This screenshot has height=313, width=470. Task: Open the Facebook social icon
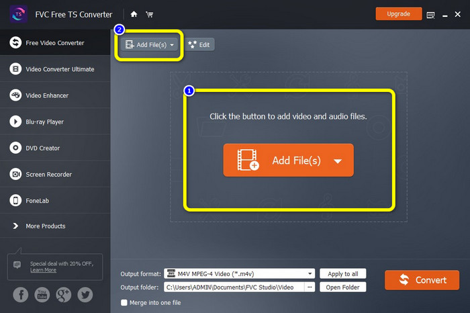21,294
